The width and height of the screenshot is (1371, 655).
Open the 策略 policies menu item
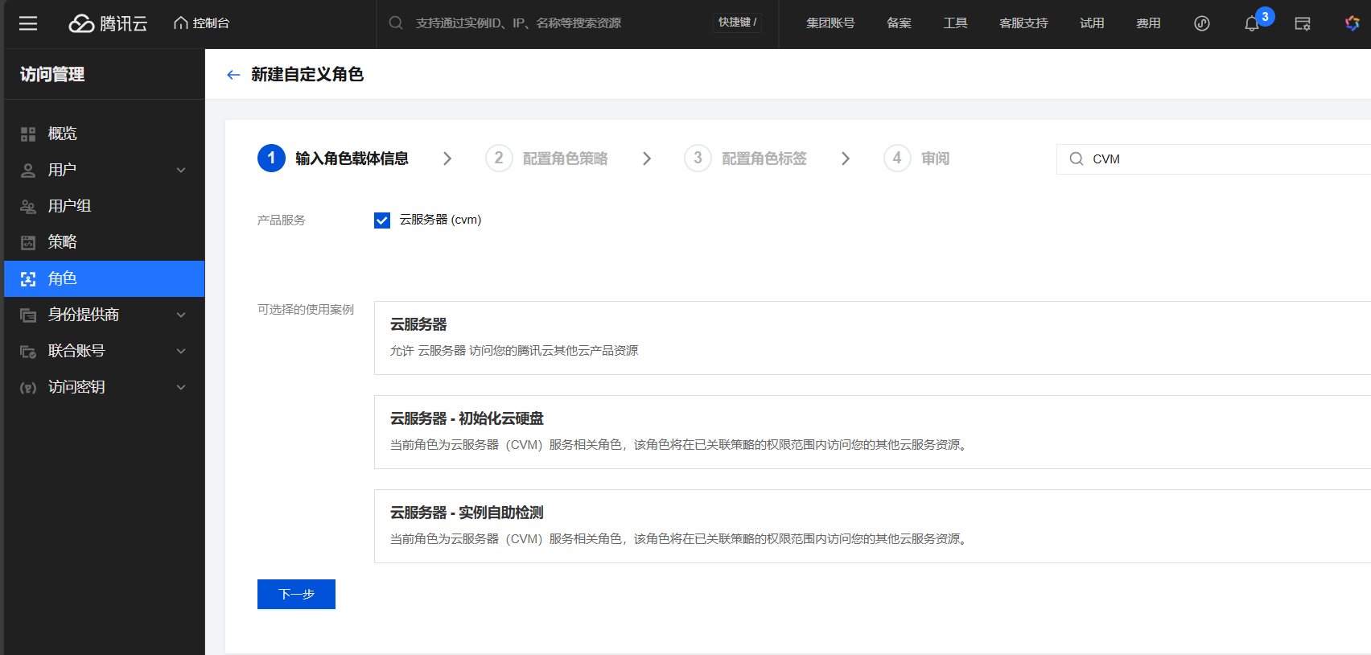tap(63, 242)
